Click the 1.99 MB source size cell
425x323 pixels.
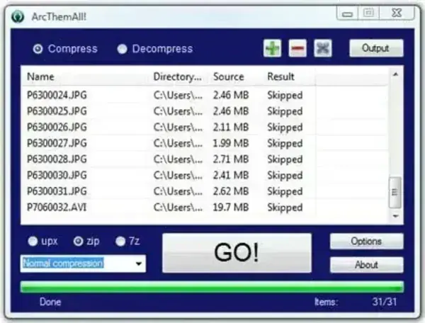(x=231, y=143)
